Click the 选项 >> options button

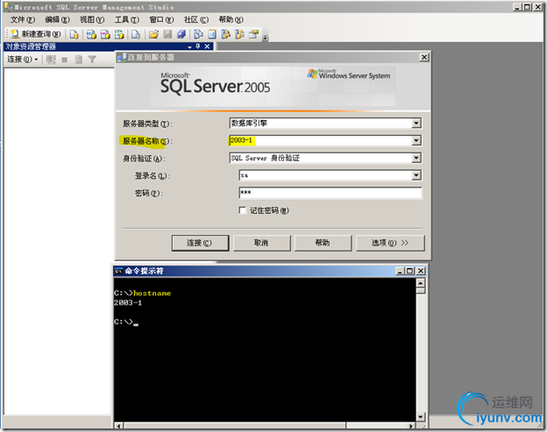[x=390, y=243]
